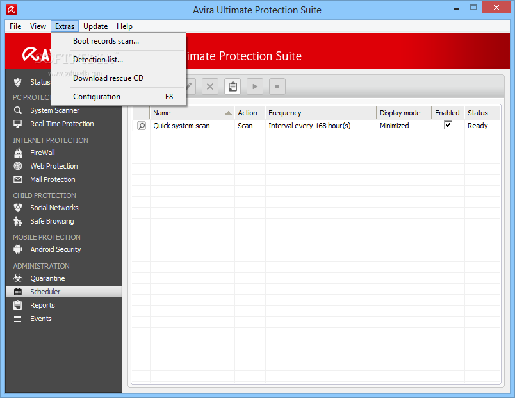
Task: Open the File menu
Action: [15, 26]
